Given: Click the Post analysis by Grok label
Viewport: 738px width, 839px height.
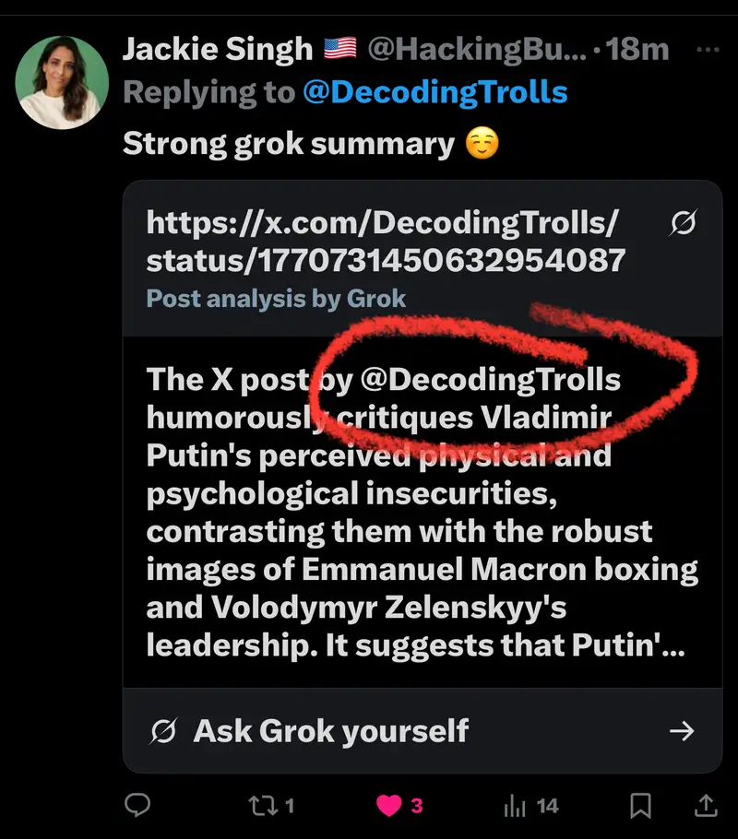Looking at the screenshot, I should pyautogui.click(x=276, y=298).
